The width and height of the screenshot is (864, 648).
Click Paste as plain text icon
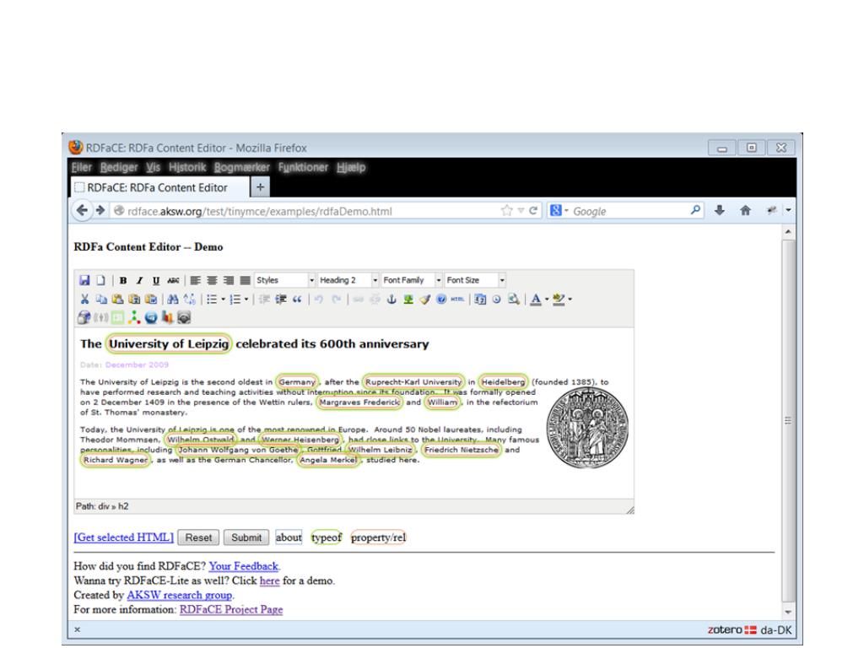coord(134,300)
